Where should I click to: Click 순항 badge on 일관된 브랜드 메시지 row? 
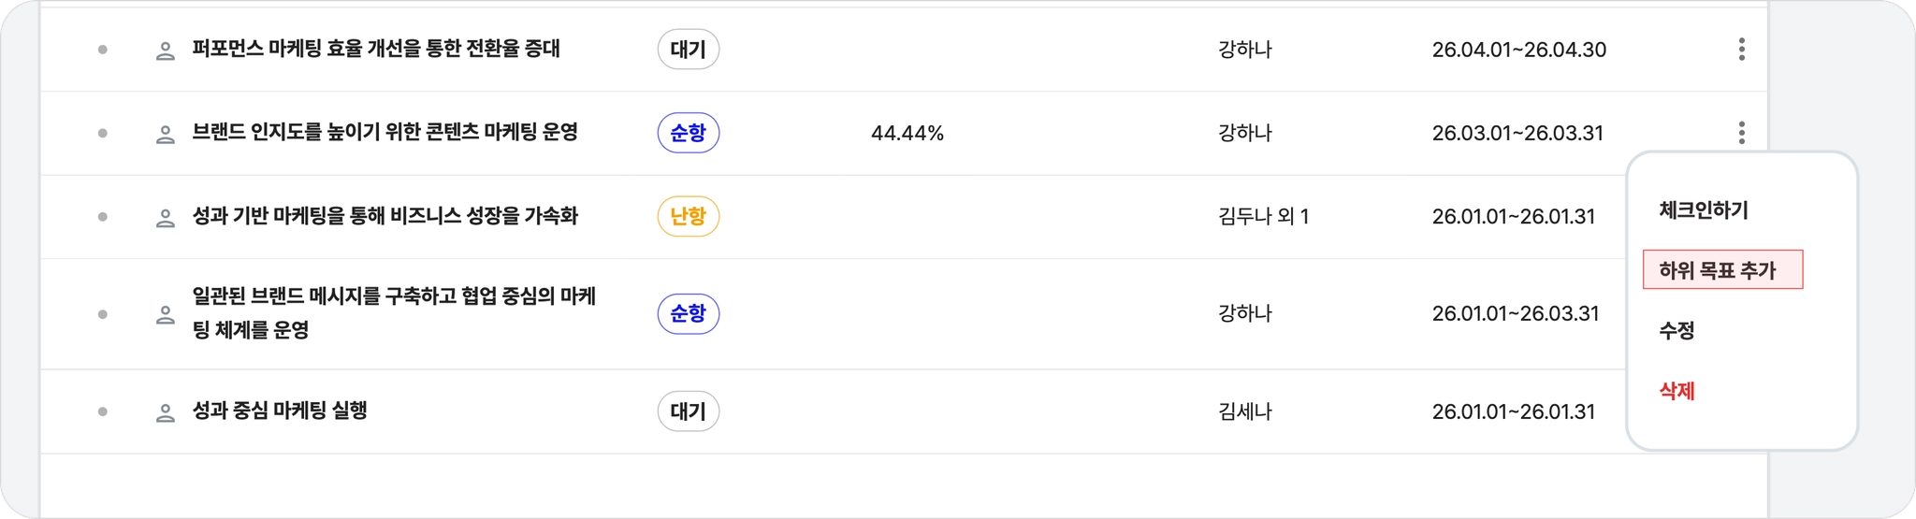point(689,313)
